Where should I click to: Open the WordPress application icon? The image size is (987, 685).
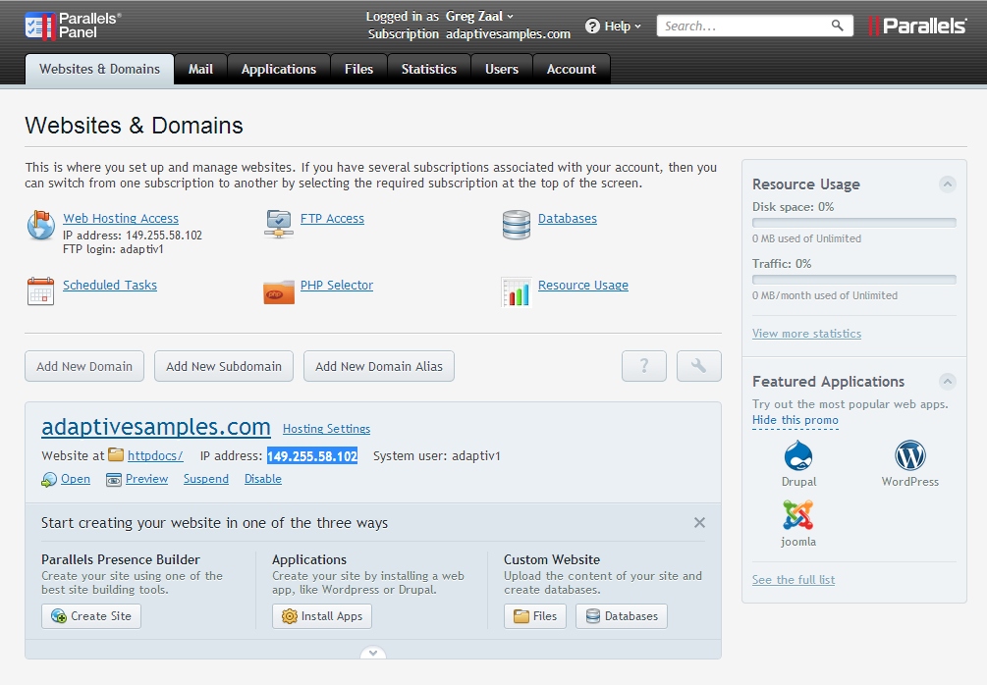pyautogui.click(x=910, y=456)
